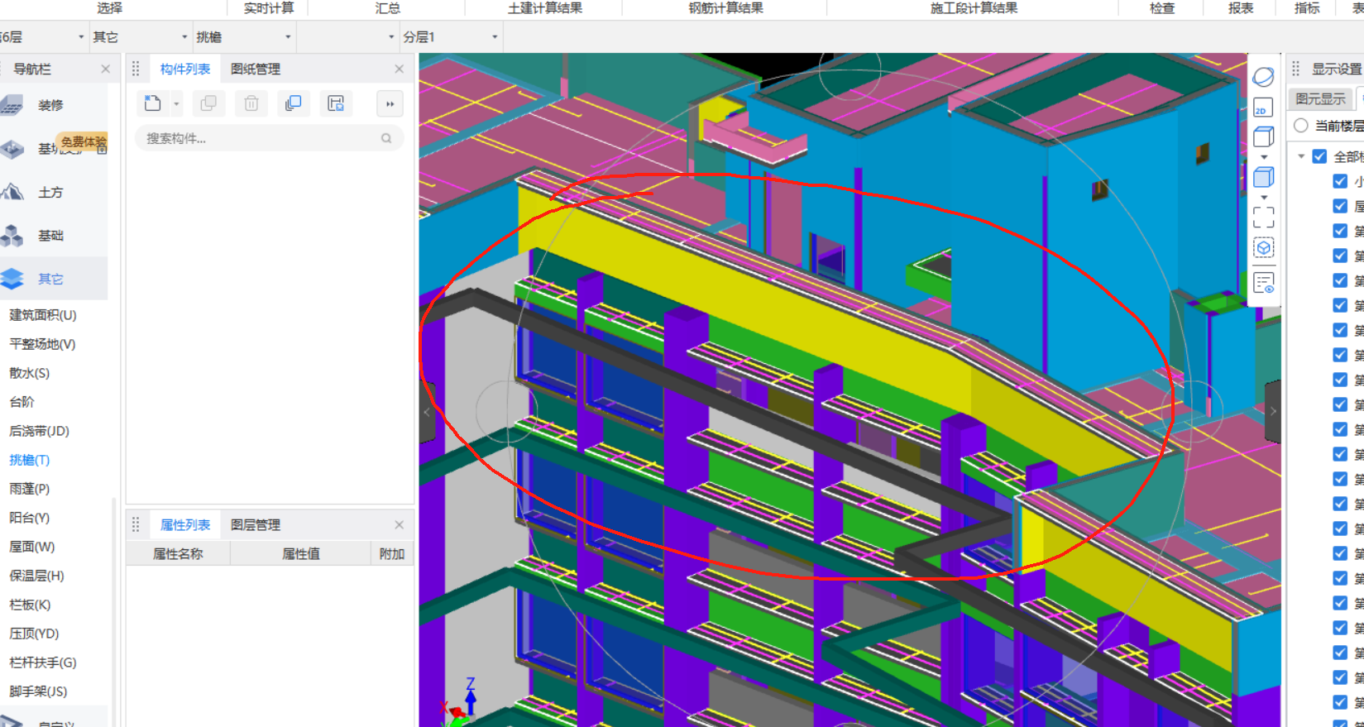Open the 报表 ribbon tab
1364x727 pixels.
(x=1241, y=7)
